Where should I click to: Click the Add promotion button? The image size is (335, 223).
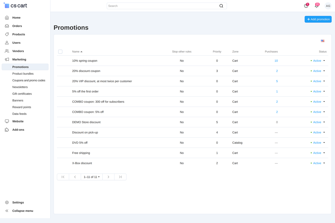318,19
